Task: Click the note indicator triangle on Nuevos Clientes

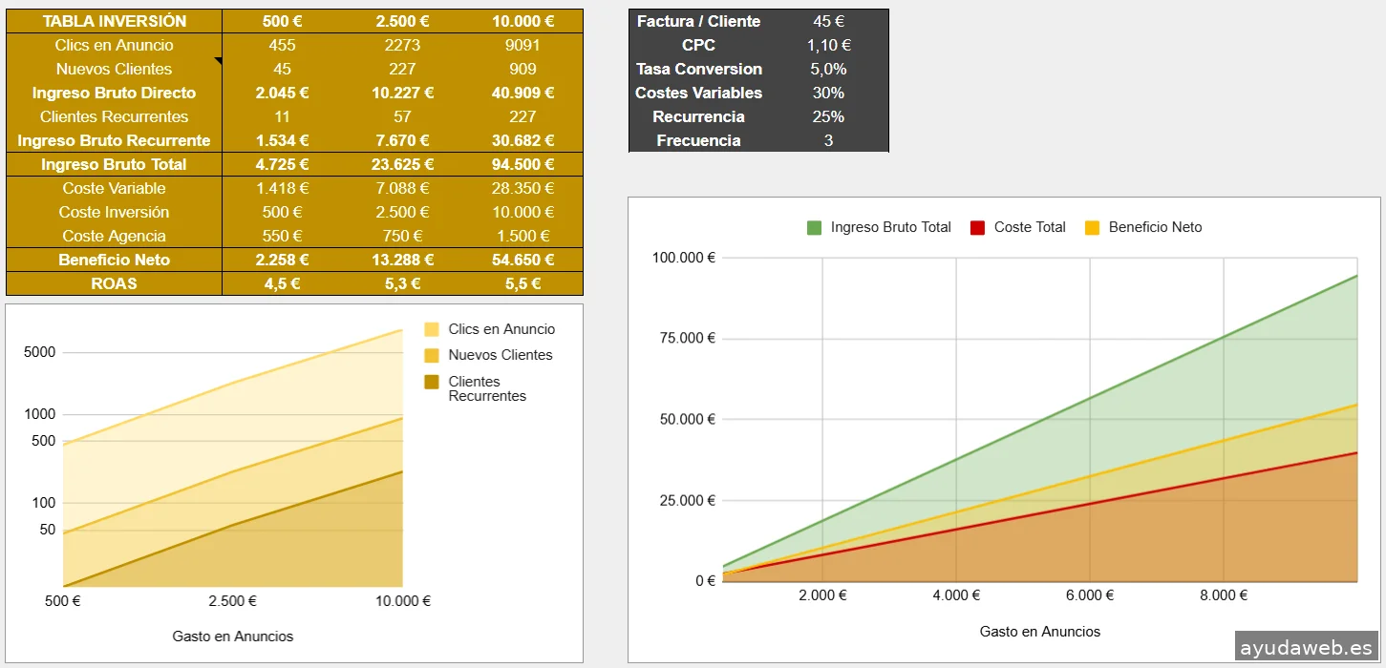Action: click(x=218, y=61)
